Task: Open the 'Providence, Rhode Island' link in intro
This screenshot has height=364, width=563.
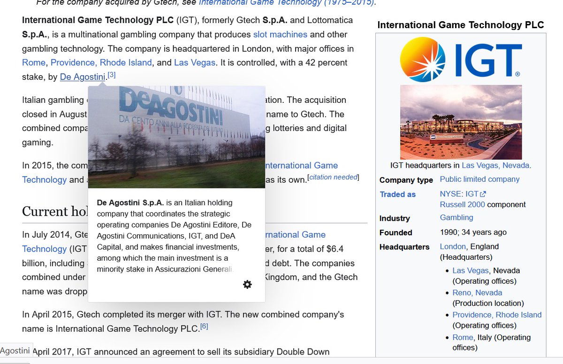Action: pyautogui.click(x=101, y=62)
